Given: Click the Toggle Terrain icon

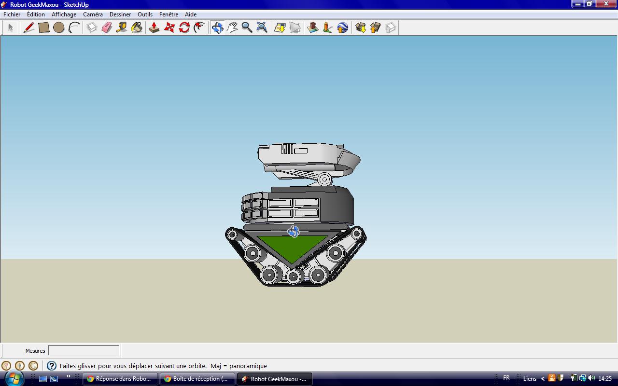Looking at the screenshot, I should pyautogui.click(x=295, y=28).
